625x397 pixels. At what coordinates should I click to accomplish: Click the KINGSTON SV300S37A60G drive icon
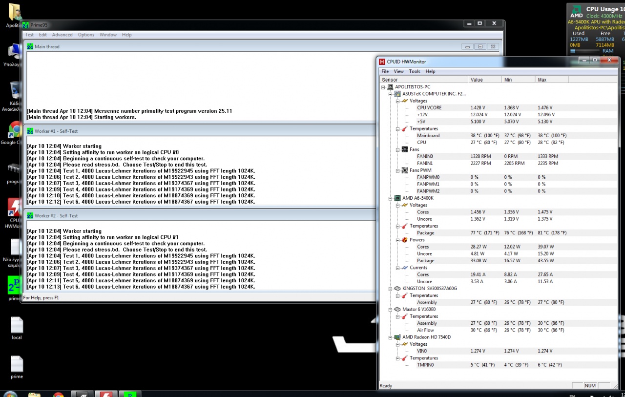tap(397, 289)
